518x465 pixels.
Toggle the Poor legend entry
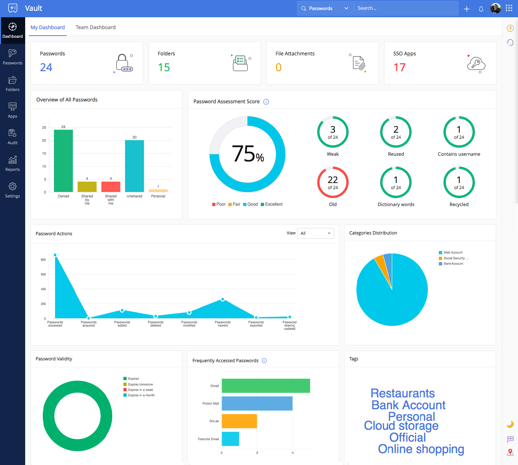(219, 204)
